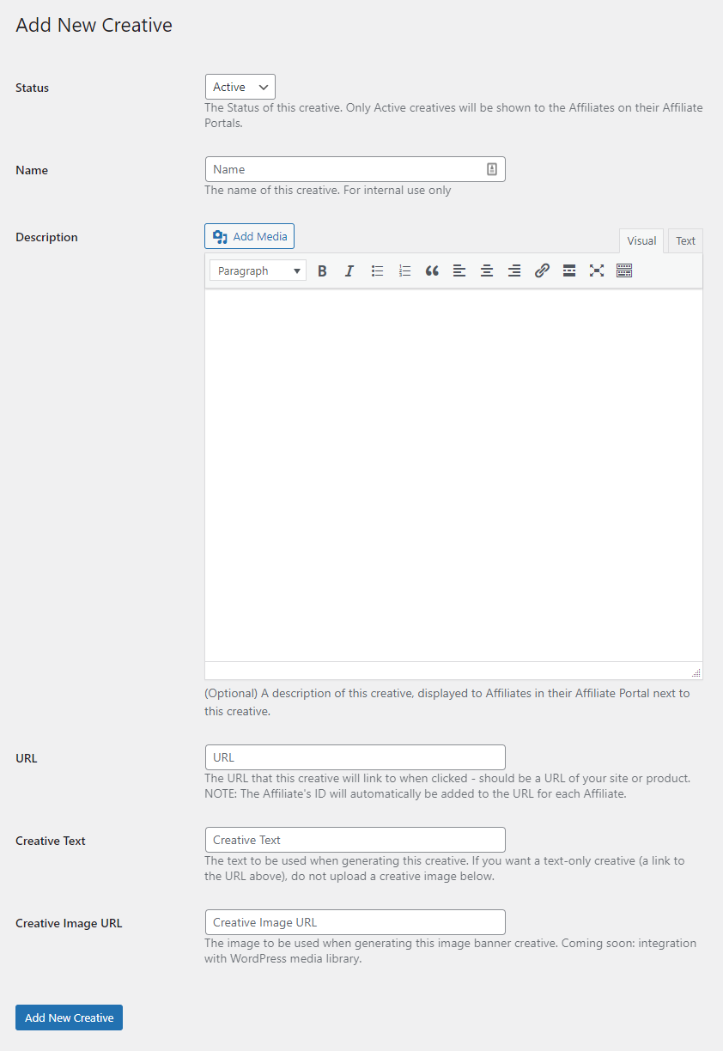Screen dimensions: 723x1051
Task: Switch to the Visual editing tab
Action: point(641,240)
